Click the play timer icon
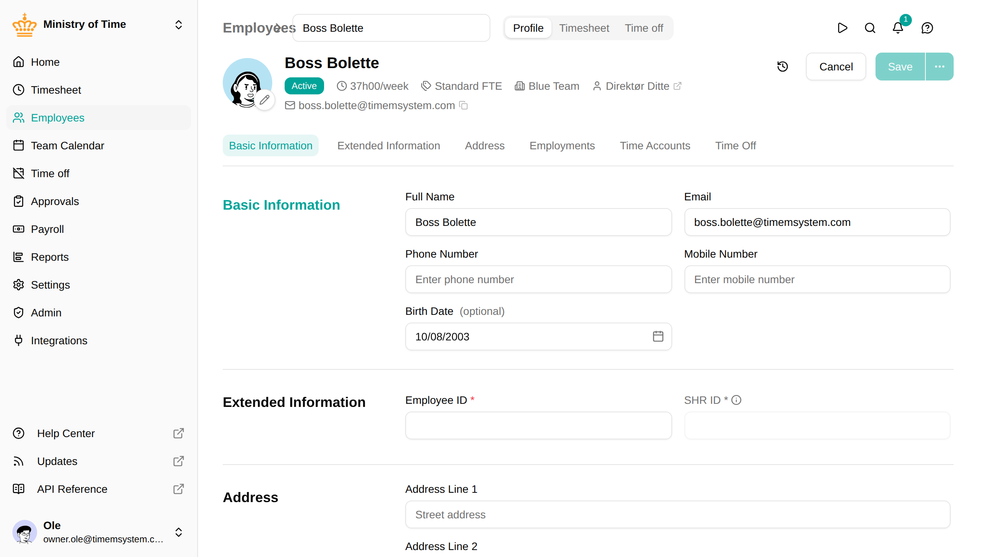 click(842, 28)
